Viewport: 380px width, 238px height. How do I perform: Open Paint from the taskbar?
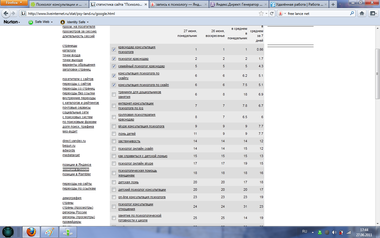(x=50, y=232)
